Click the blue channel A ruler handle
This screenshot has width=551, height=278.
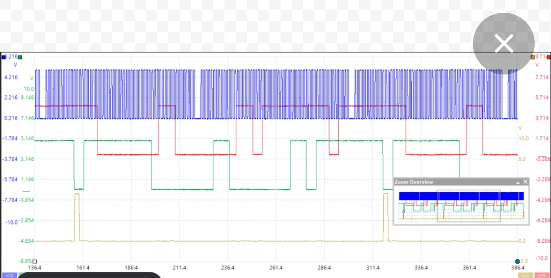pos(4,57)
